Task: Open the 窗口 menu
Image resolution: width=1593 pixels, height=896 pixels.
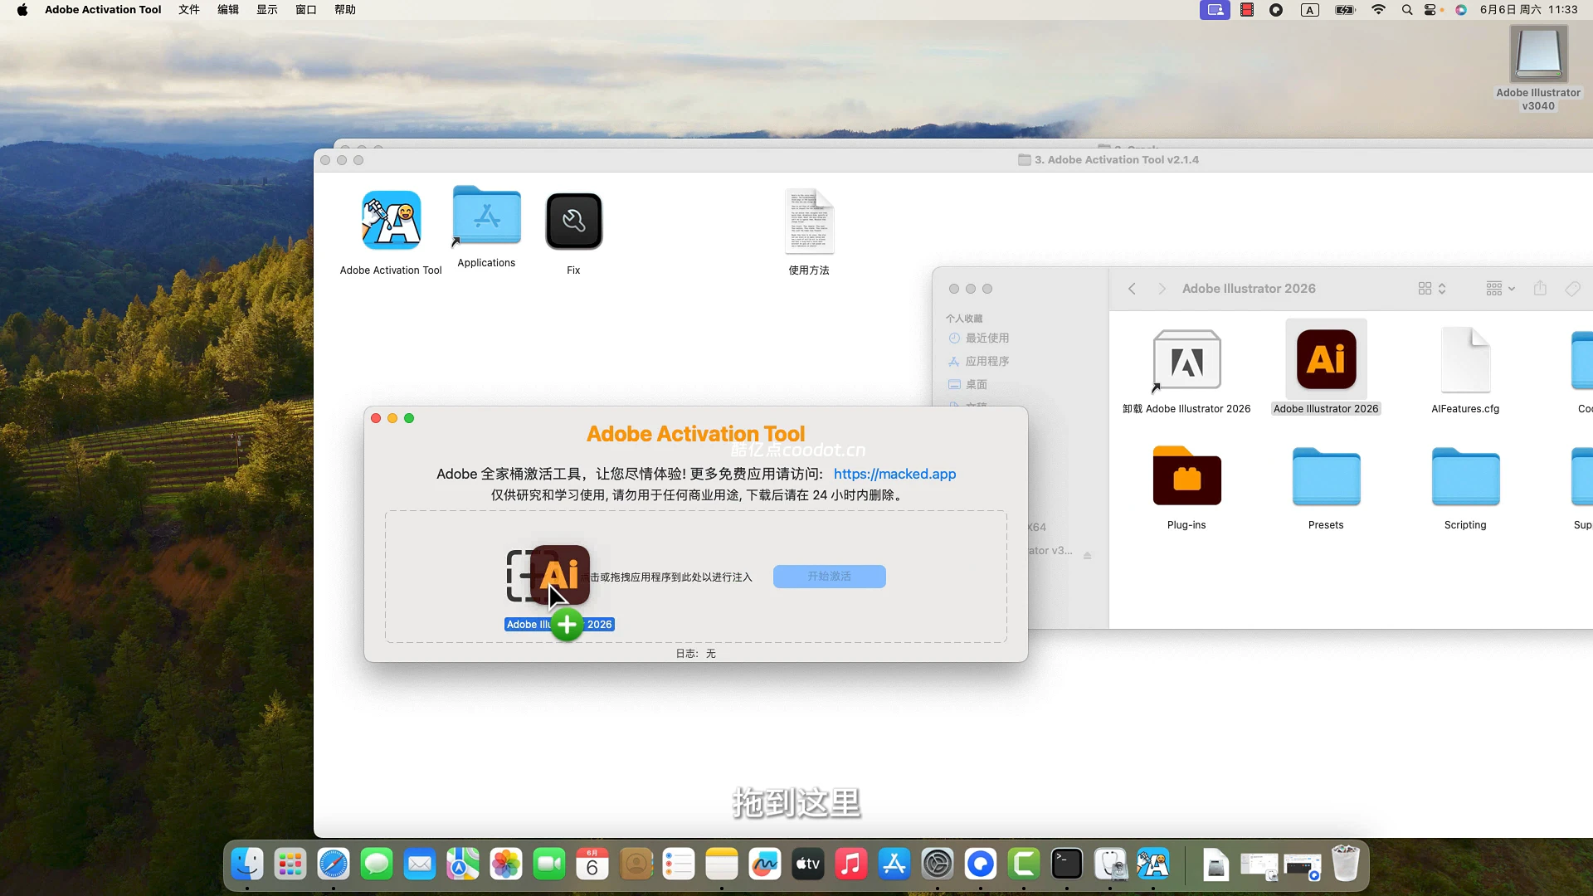Action: click(306, 9)
